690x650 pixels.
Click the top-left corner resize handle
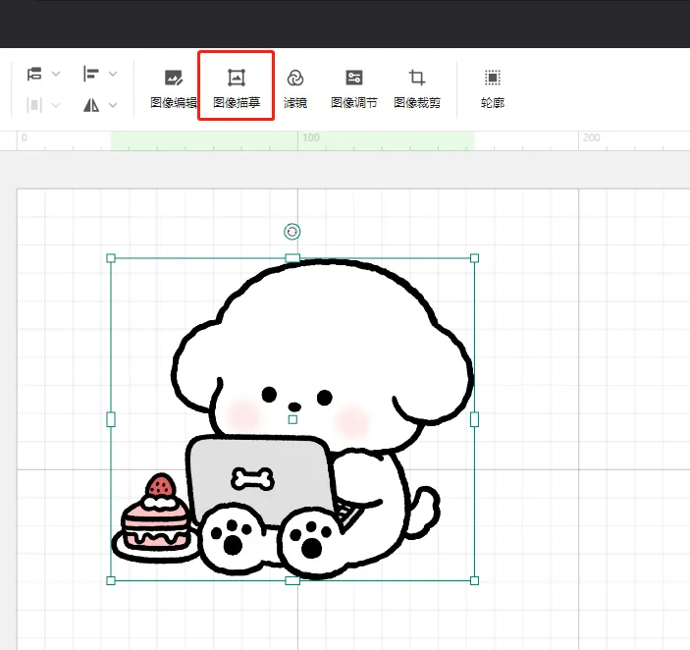(x=111, y=258)
